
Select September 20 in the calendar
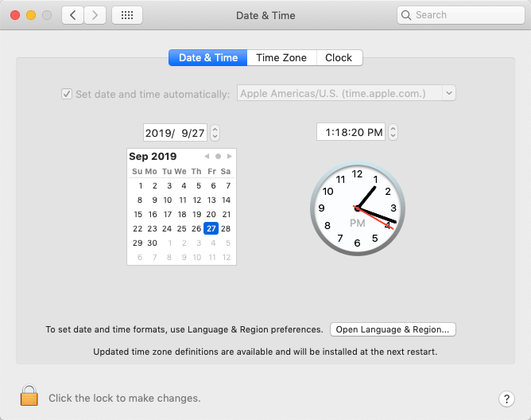[x=211, y=214]
